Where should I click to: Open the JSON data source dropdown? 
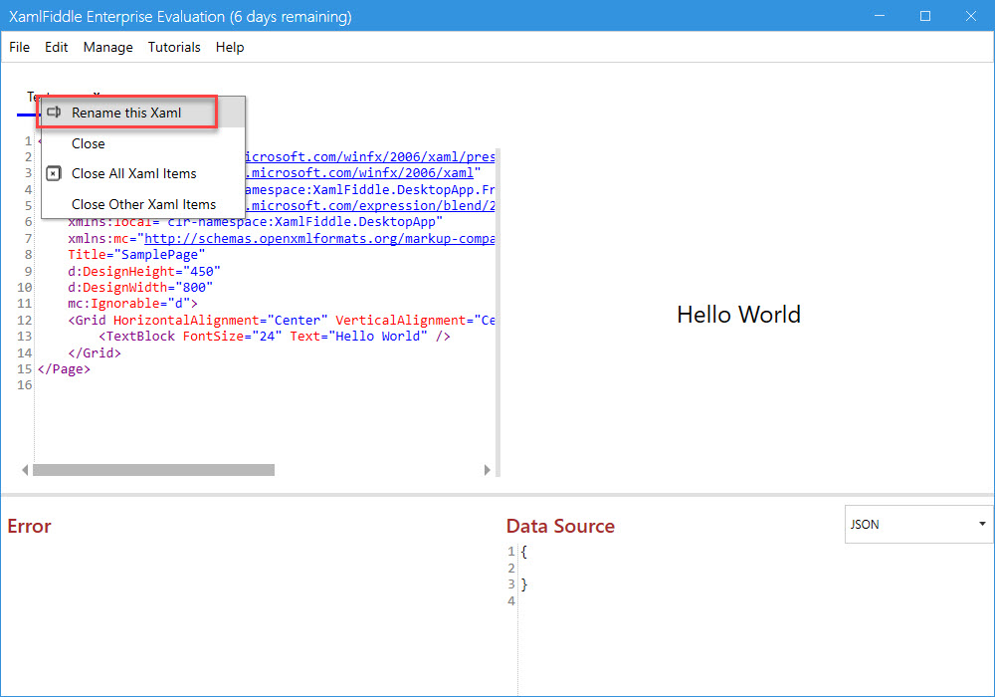(x=918, y=525)
